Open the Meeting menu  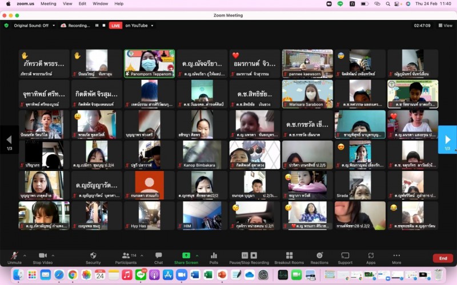[49, 4]
